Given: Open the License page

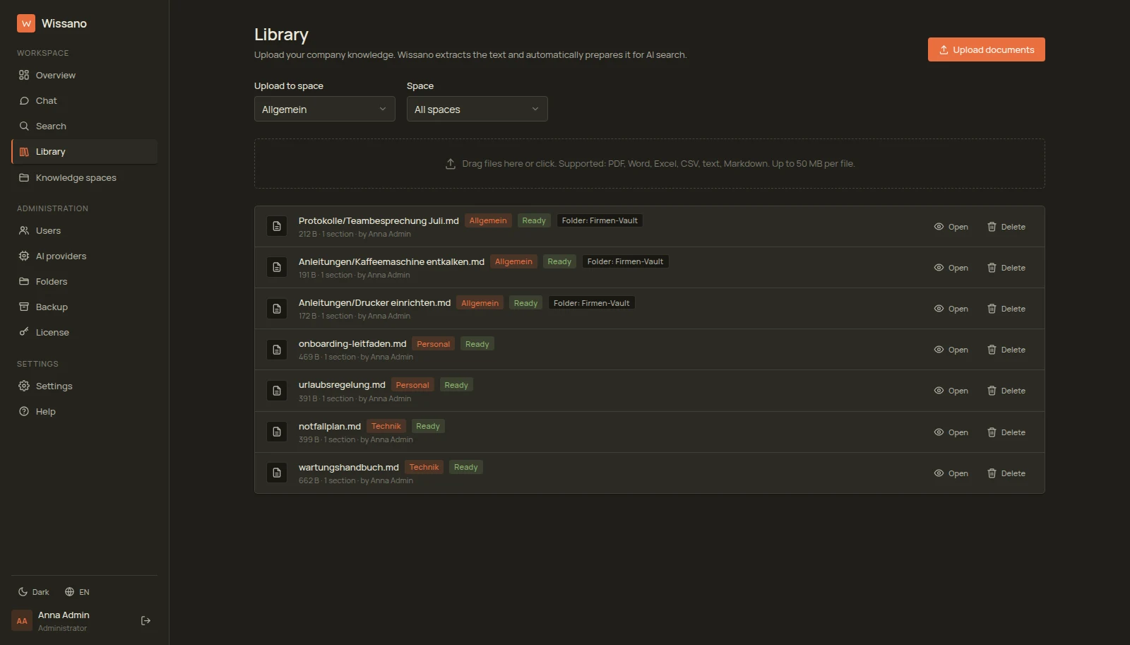Looking at the screenshot, I should point(84,332).
